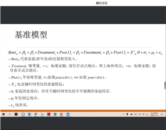Open Adobe Acrobat PDF reader icon
The height and width of the screenshot is (130, 166).
pos(49,114)
